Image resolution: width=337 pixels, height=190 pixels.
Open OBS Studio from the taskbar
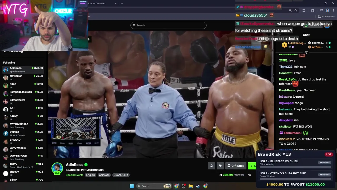pyautogui.click(x=184, y=186)
